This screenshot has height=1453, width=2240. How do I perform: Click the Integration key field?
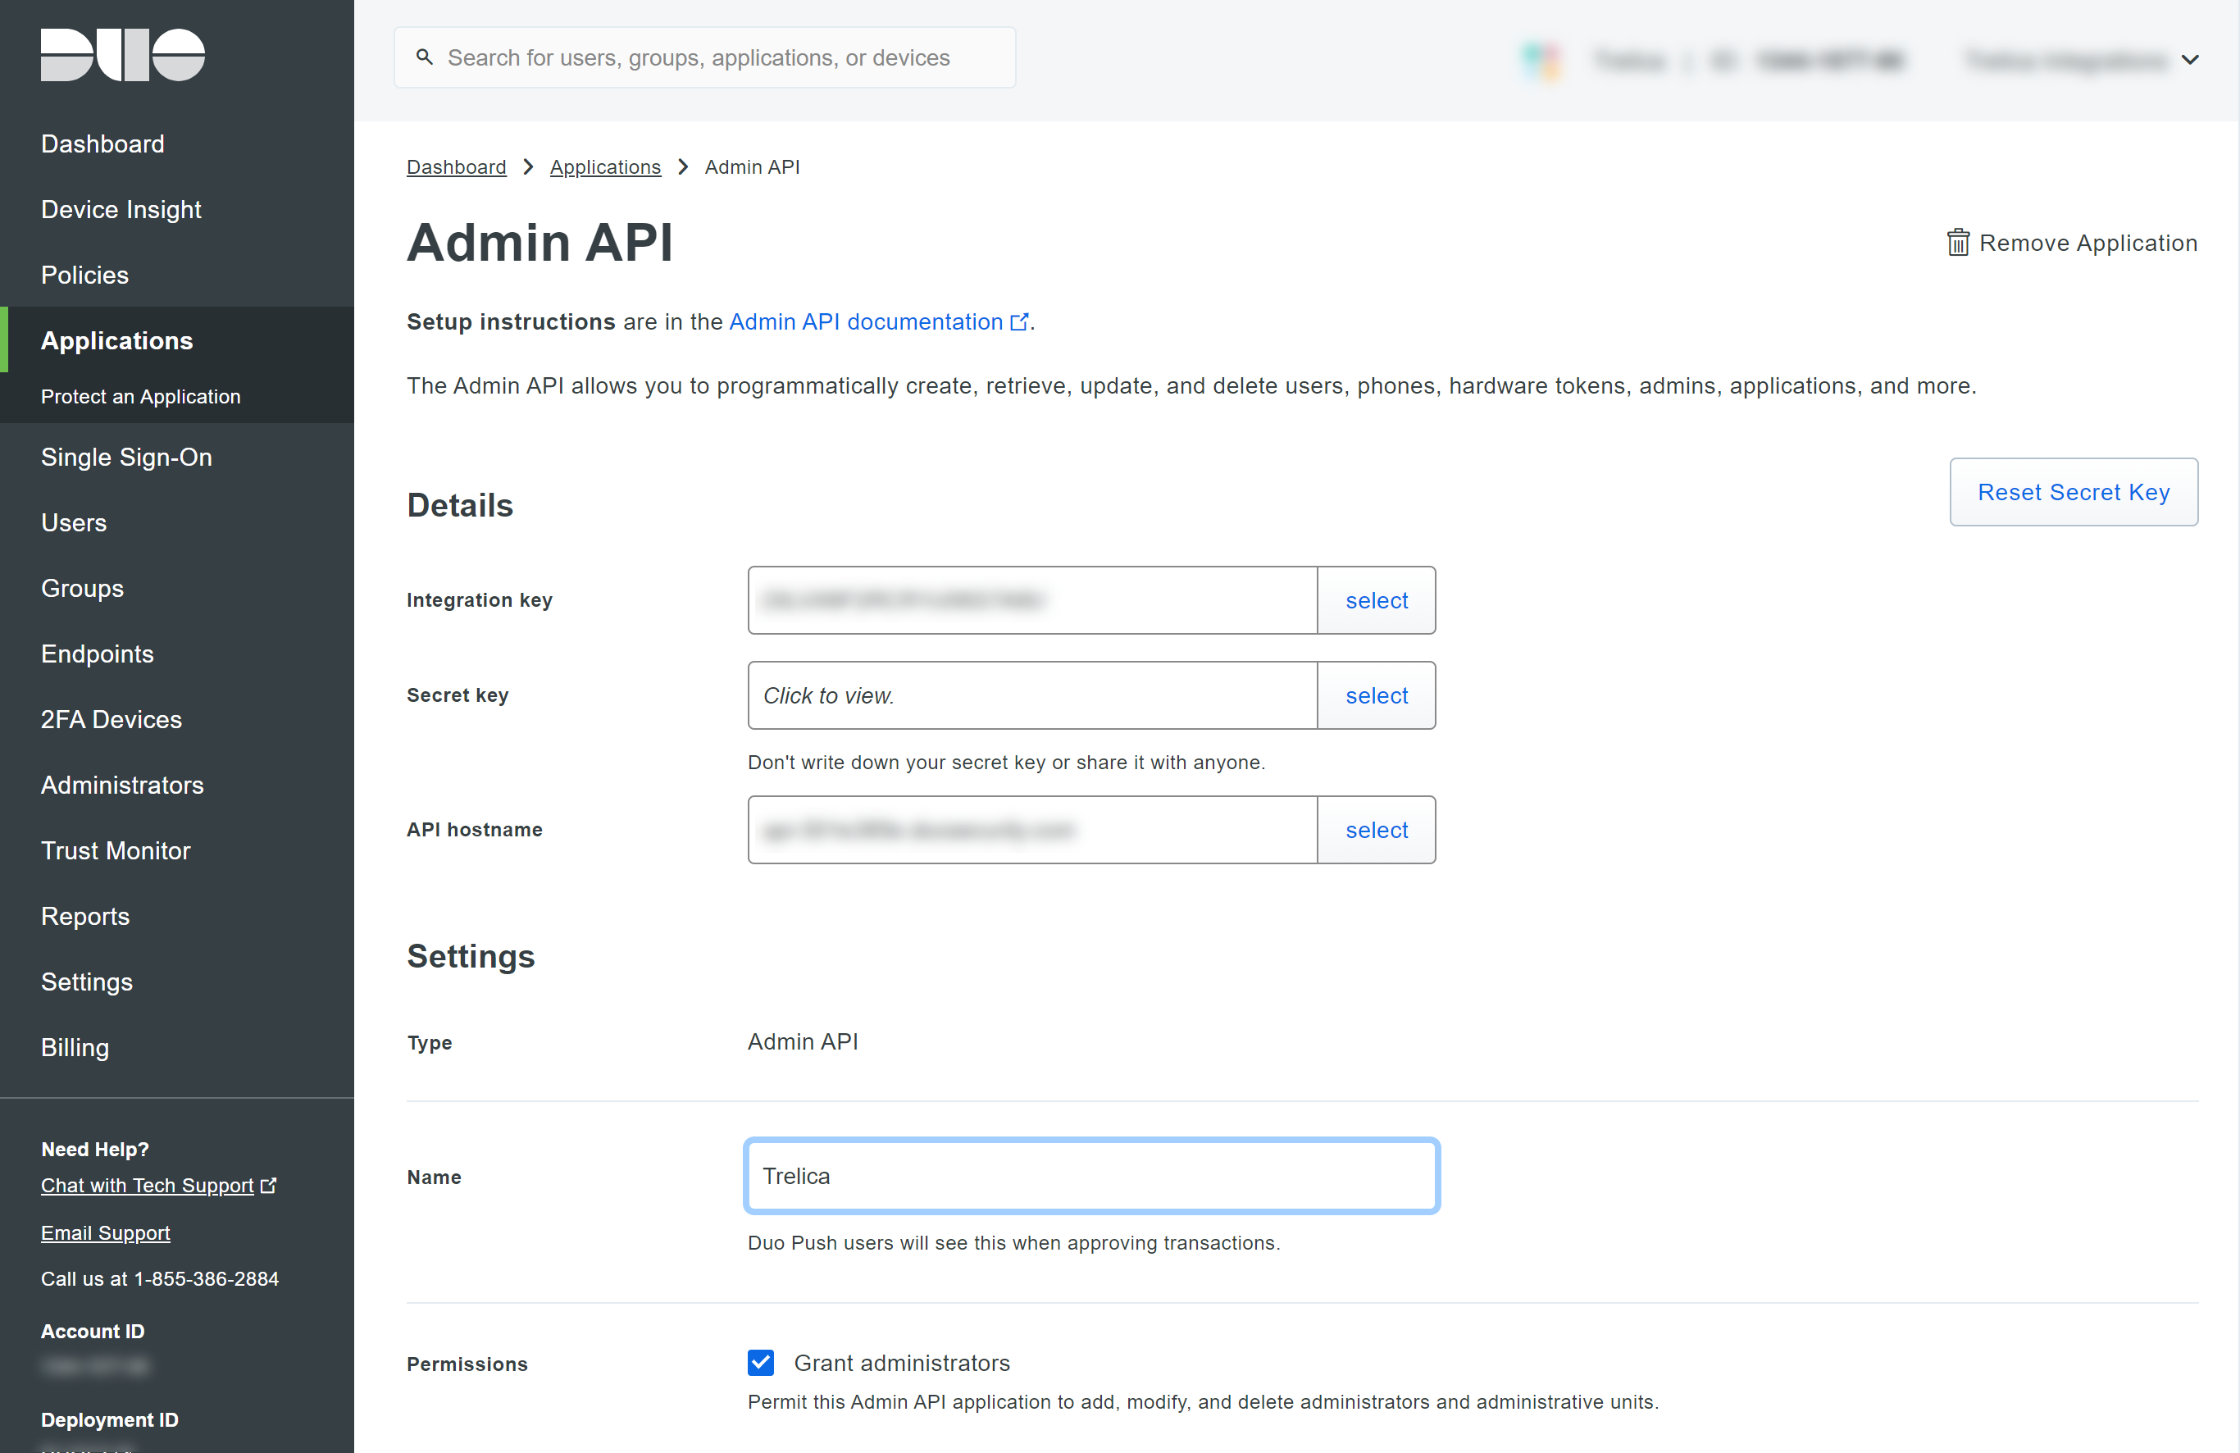pos(1032,600)
